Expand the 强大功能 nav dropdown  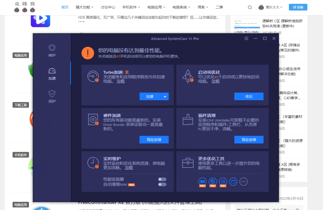(85, 7)
